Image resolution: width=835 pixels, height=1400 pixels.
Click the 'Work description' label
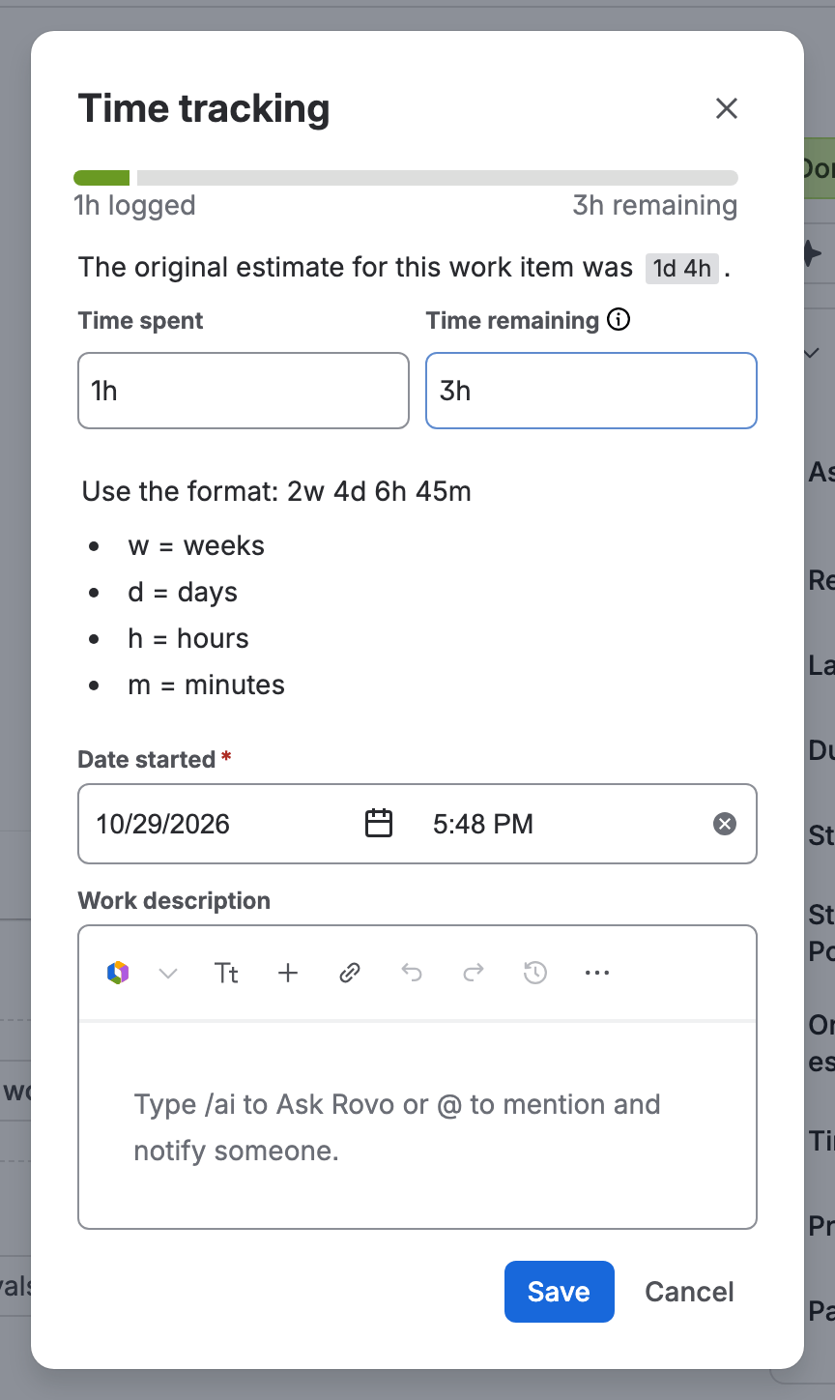coord(174,900)
